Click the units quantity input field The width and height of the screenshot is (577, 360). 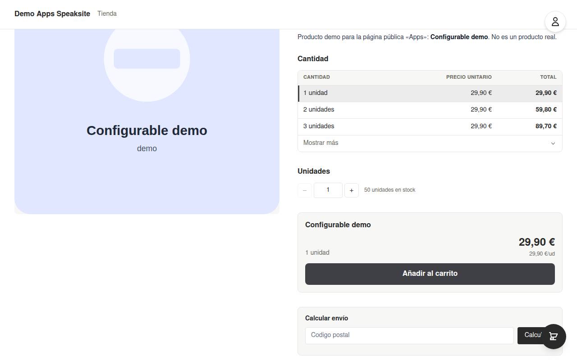click(x=328, y=190)
